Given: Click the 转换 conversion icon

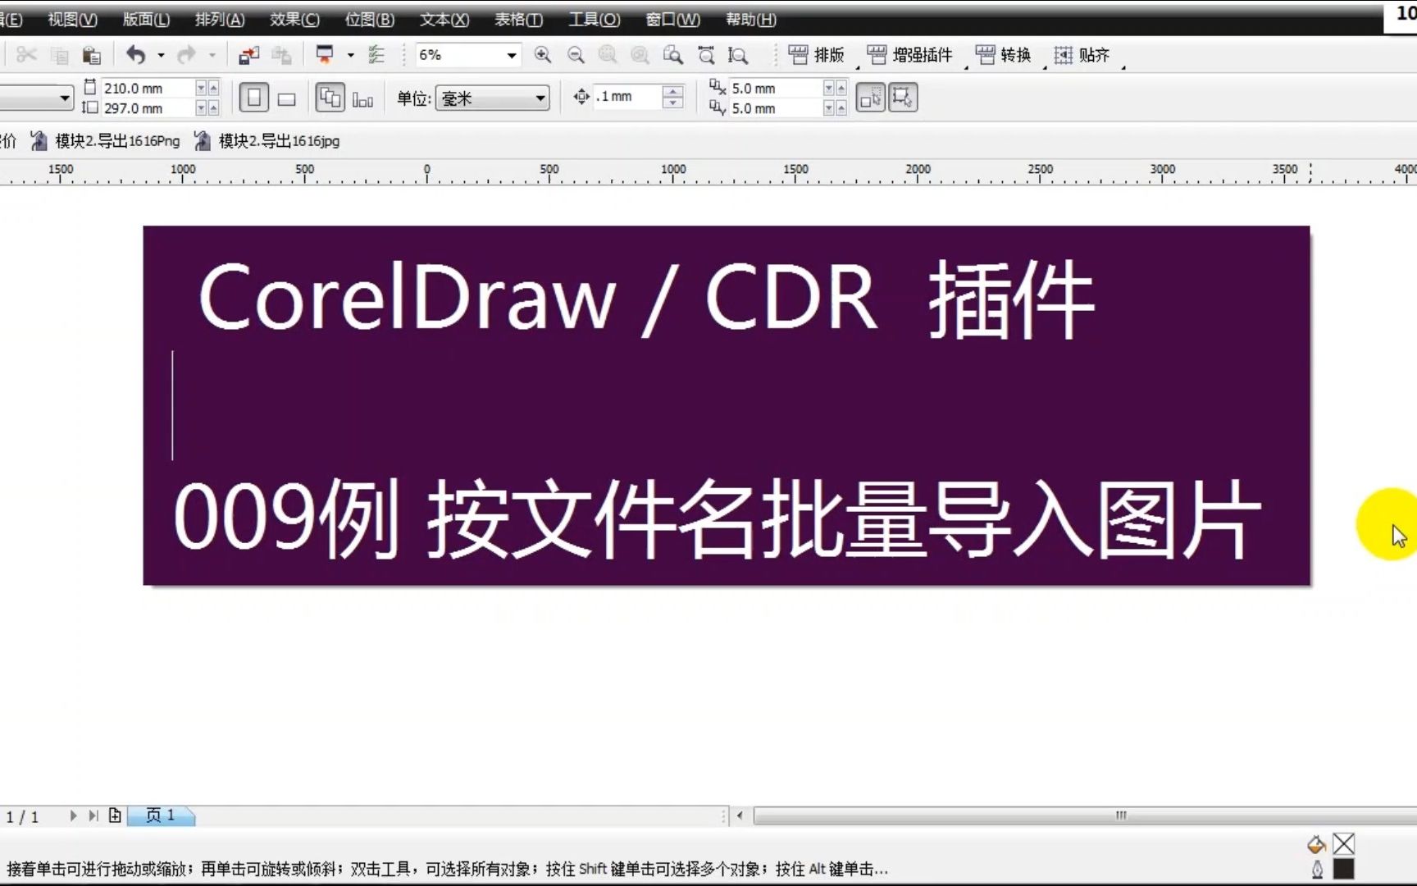Looking at the screenshot, I should click(x=985, y=55).
